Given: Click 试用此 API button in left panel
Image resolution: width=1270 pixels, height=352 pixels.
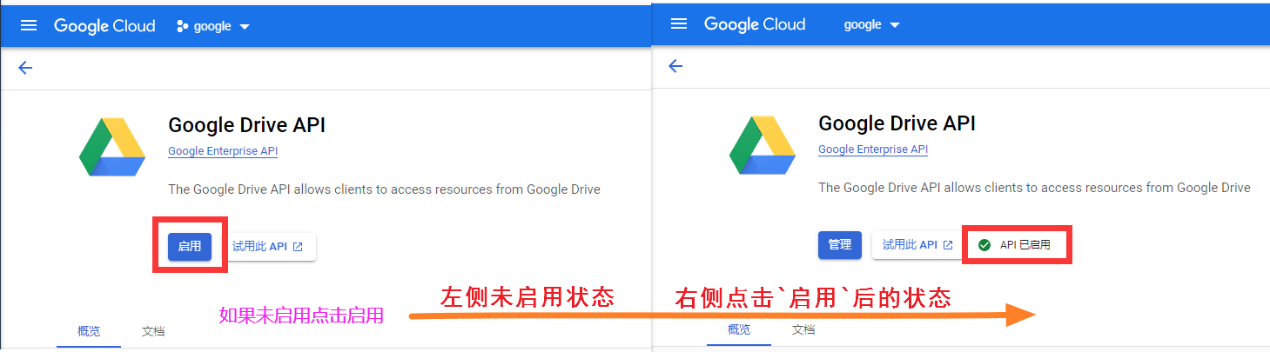Looking at the screenshot, I should pos(267,247).
